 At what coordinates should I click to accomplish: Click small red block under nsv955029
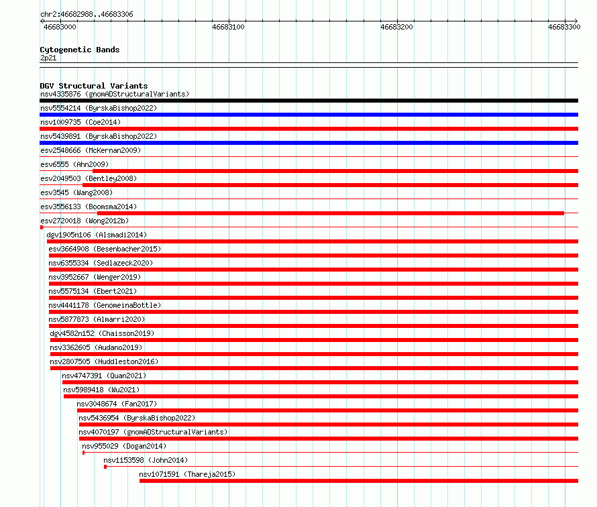click(83, 453)
